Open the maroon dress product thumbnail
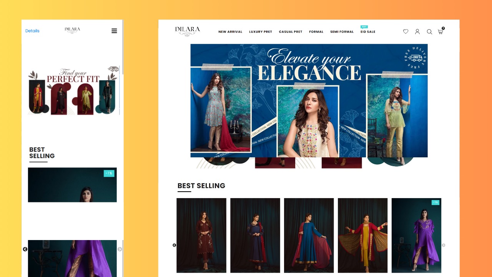 pyautogui.click(x=201, y=235)
